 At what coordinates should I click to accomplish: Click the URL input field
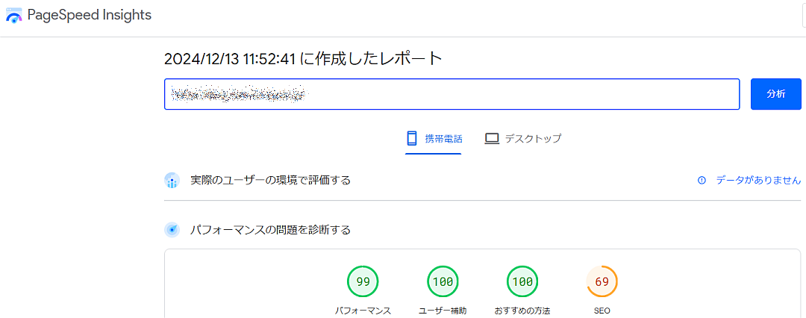click(452, 94)
